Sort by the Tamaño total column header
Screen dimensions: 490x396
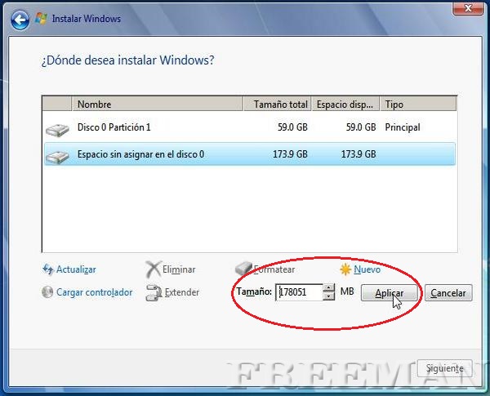pyautogui.click(x=277, y=104)
